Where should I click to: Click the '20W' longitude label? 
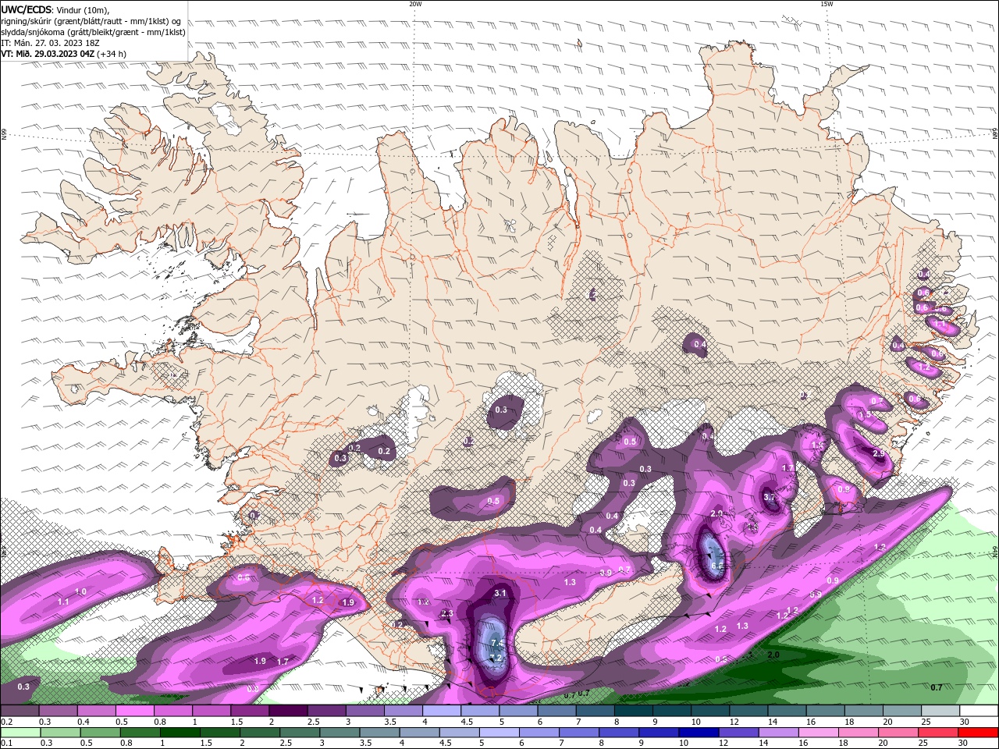(x=415, y=4)
